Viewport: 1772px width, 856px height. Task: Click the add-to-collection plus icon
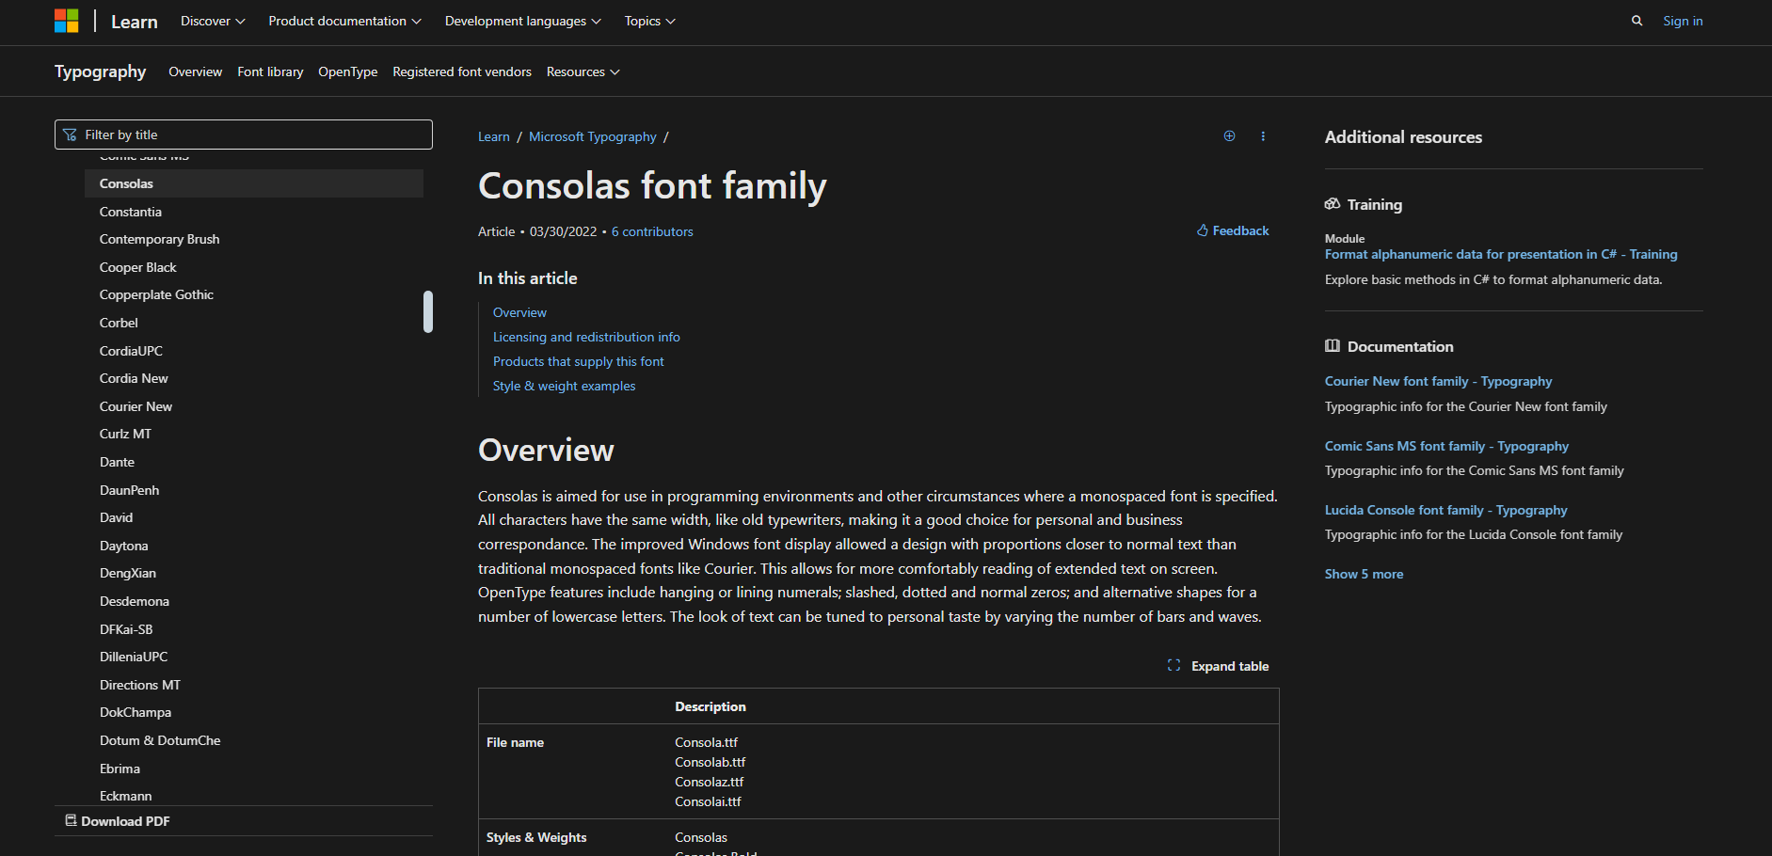coord(1230,135)
